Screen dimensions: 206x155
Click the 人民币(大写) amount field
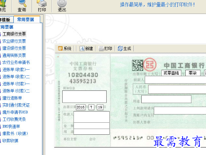tap(177, 89)
